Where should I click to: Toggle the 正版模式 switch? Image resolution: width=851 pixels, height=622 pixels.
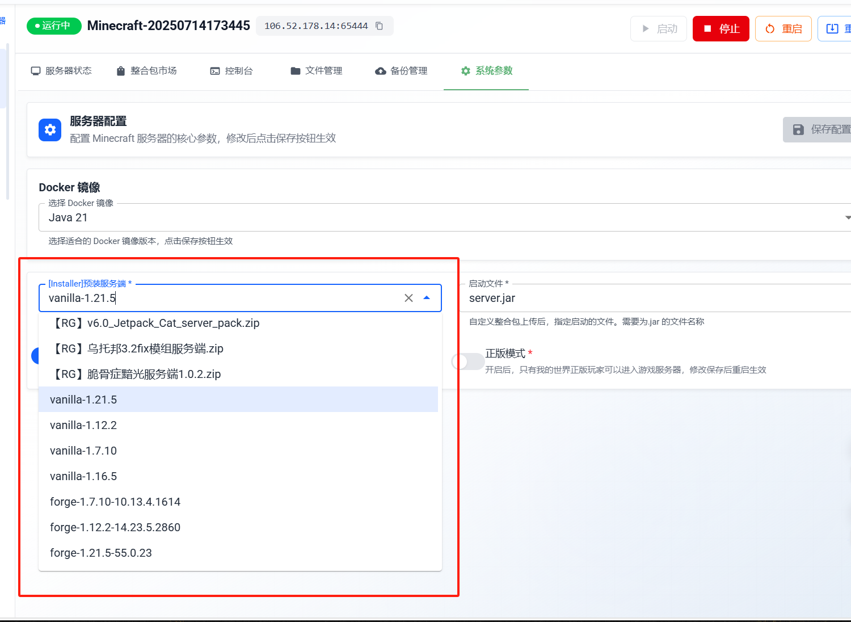(x=468, y=362)
